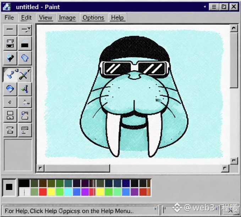The image size is (241, 217).
Task: Open the Image menu
Action: click(67, 17)
